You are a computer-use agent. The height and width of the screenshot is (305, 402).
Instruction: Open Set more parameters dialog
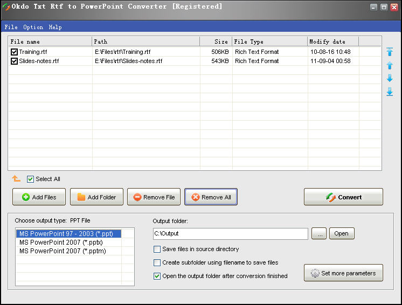(344, 273)
